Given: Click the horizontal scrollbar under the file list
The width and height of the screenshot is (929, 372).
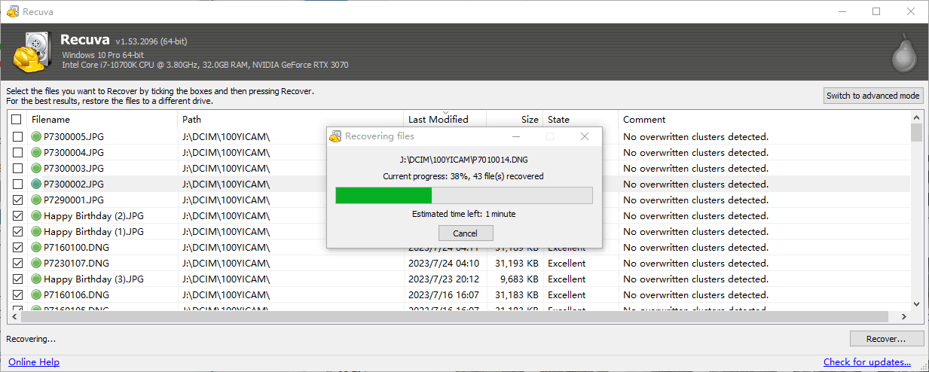Looking at the screenshot, I should click(452, 317).
